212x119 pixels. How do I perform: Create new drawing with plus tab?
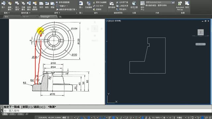pos(60,17)
